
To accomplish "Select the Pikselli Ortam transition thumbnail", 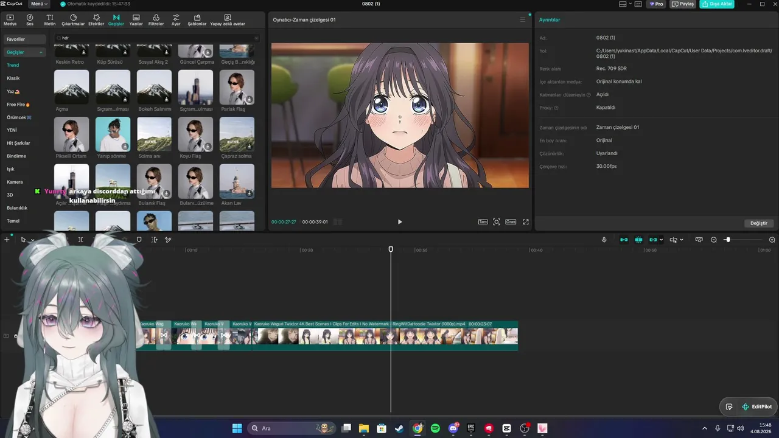I will pyautogui.click(x=71, y=134).
